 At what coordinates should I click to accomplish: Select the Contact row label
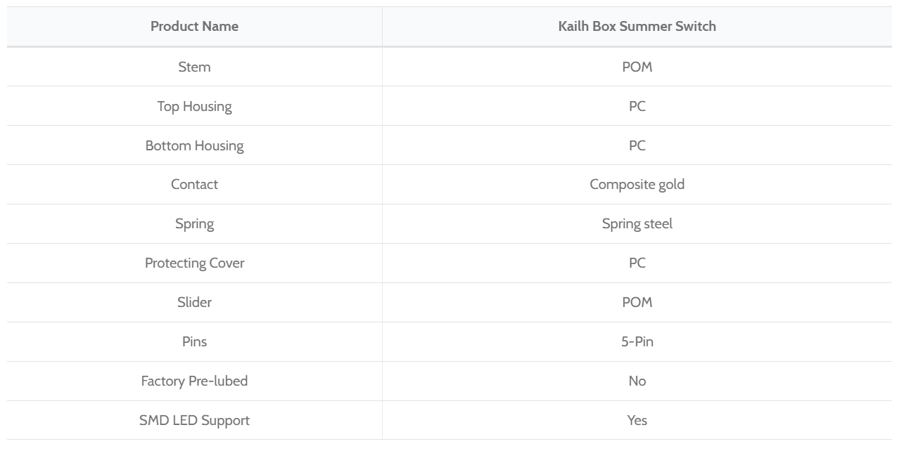[x=194, y=184]
